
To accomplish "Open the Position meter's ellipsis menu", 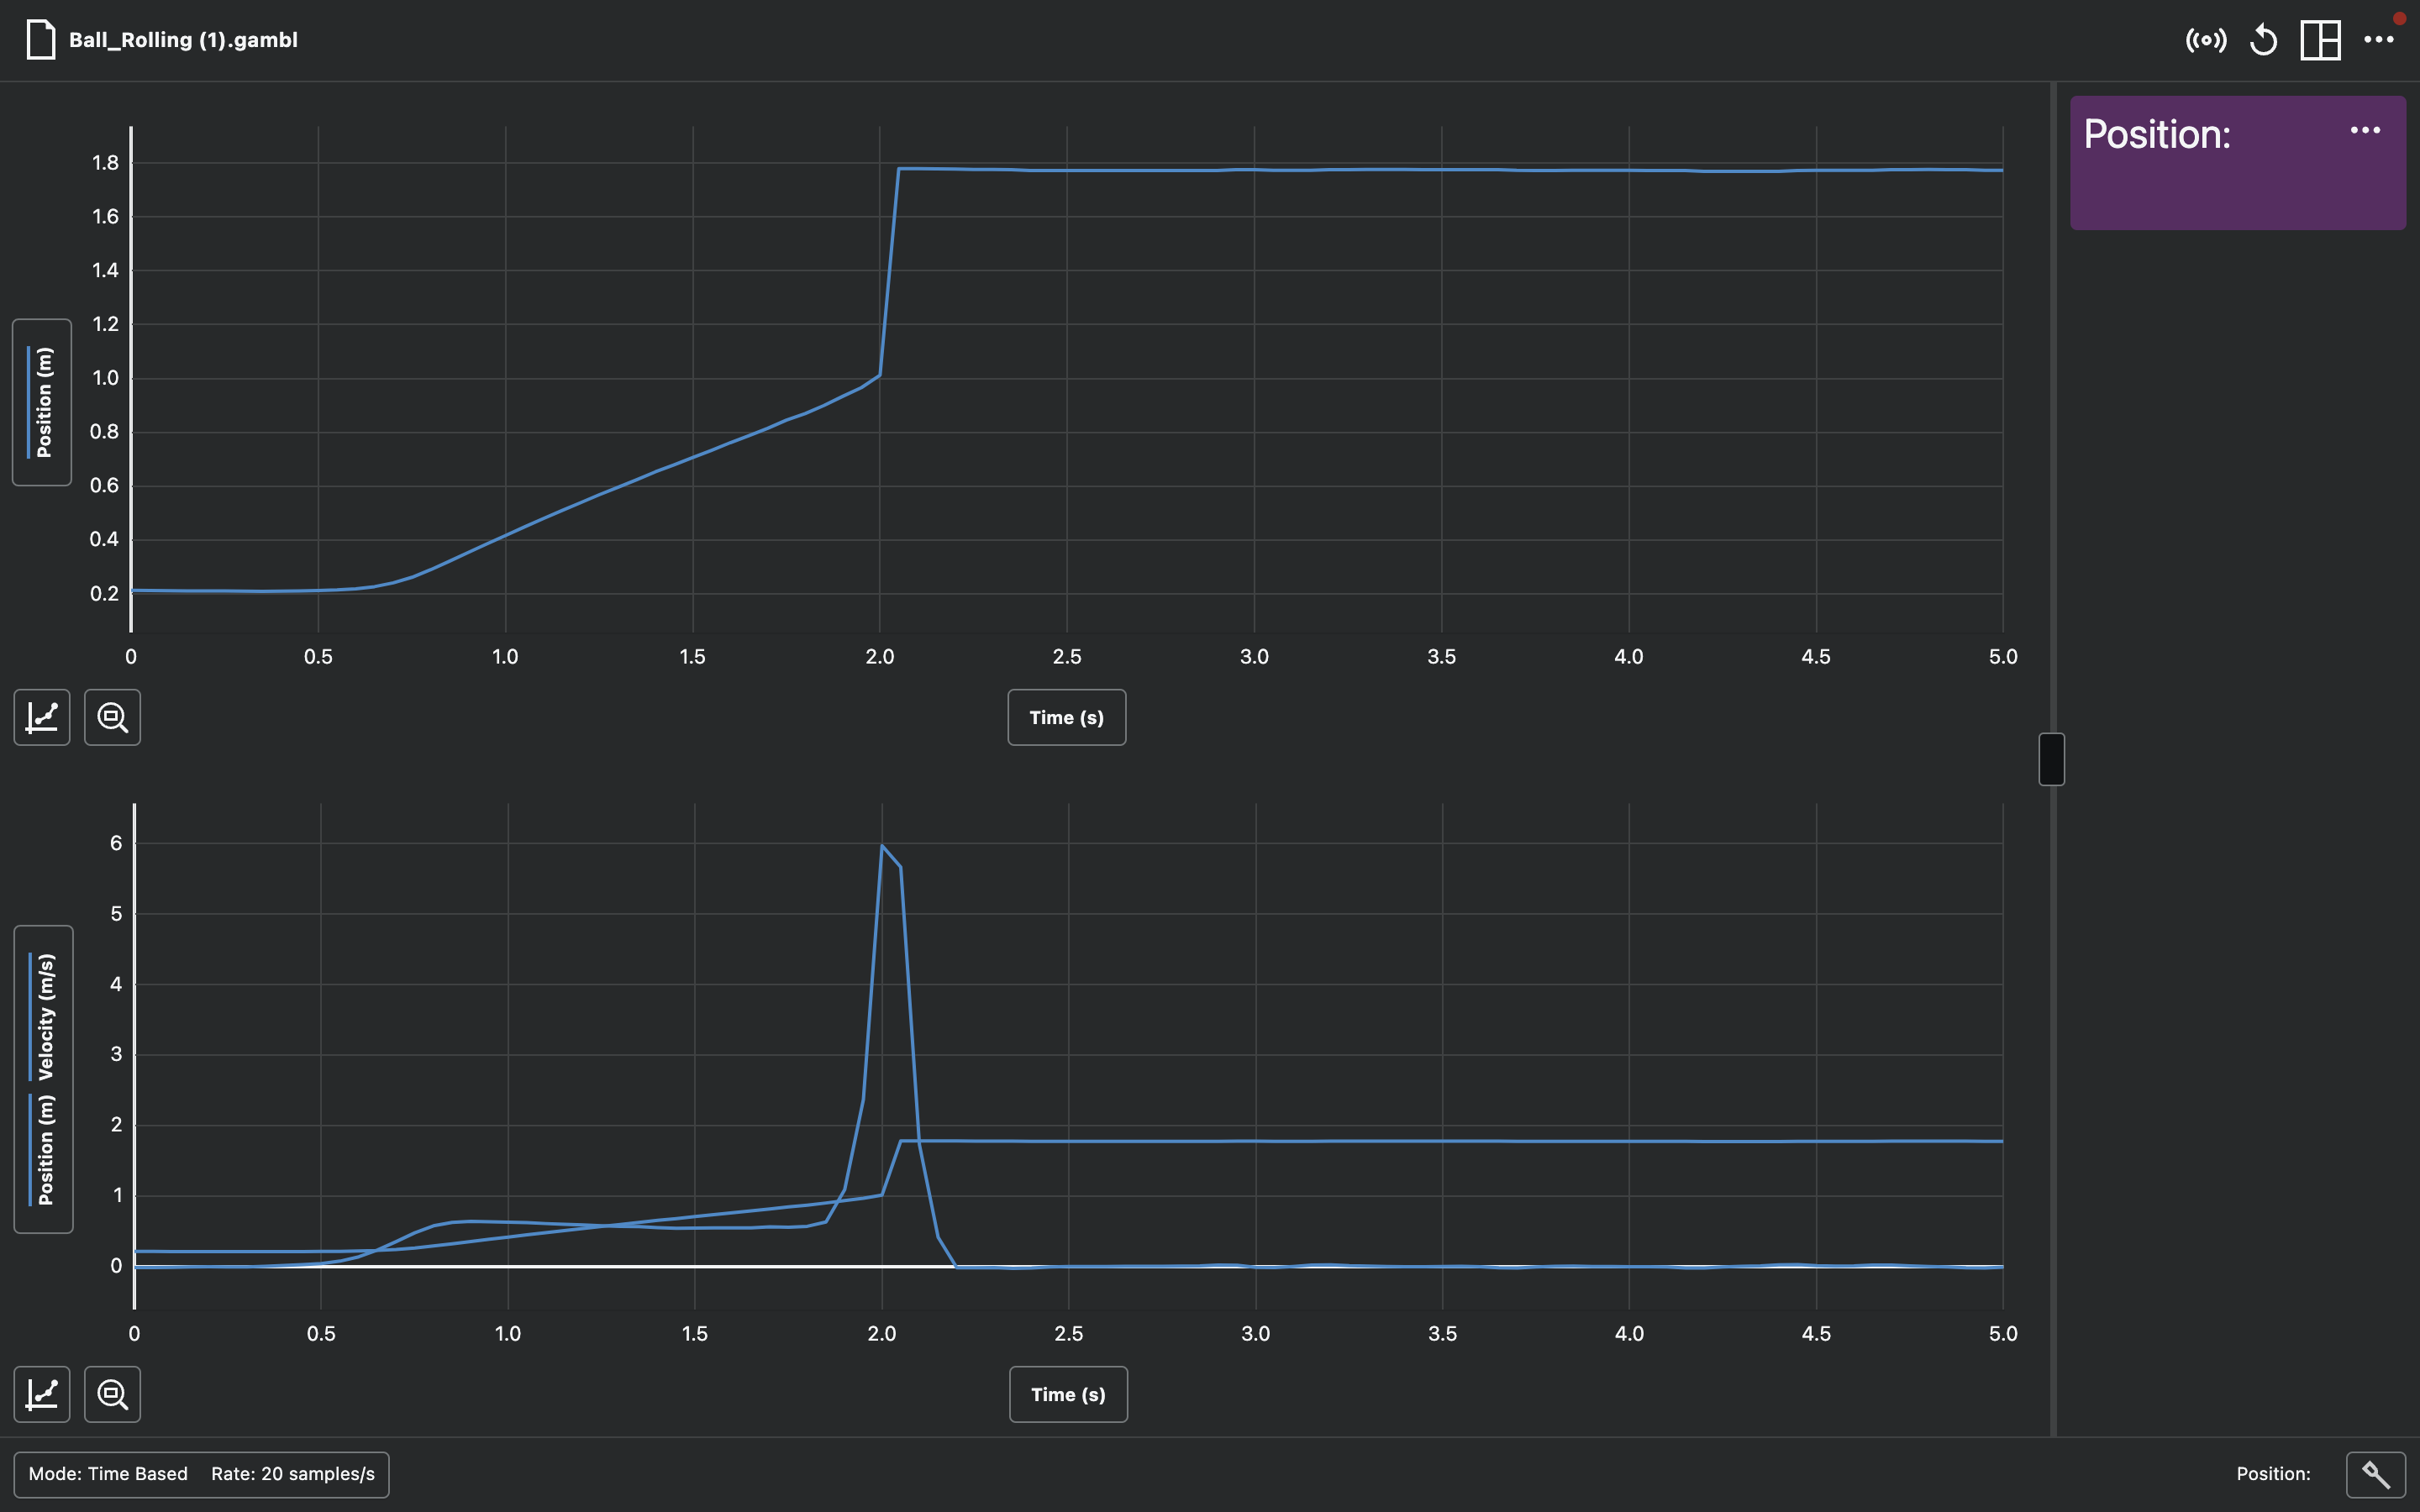I will 2365,130.
